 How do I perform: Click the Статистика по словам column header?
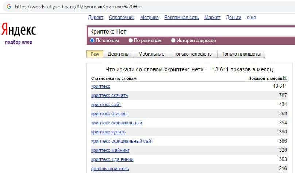coord(114,78)
